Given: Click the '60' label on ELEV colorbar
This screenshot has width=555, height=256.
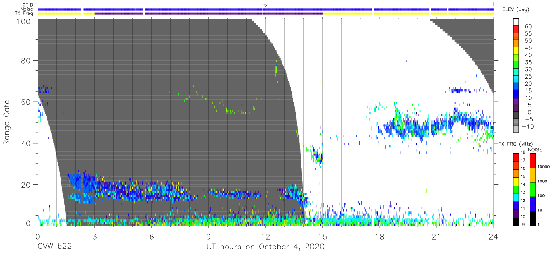Looking at the screenshot, I should coord(527,26).
